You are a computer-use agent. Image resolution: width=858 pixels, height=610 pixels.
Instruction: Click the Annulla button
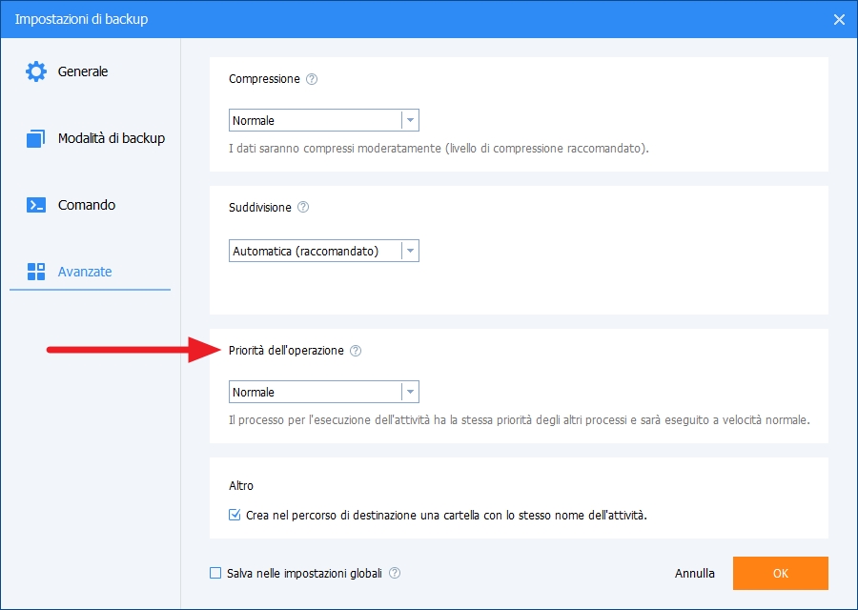(x=694, y=574)
